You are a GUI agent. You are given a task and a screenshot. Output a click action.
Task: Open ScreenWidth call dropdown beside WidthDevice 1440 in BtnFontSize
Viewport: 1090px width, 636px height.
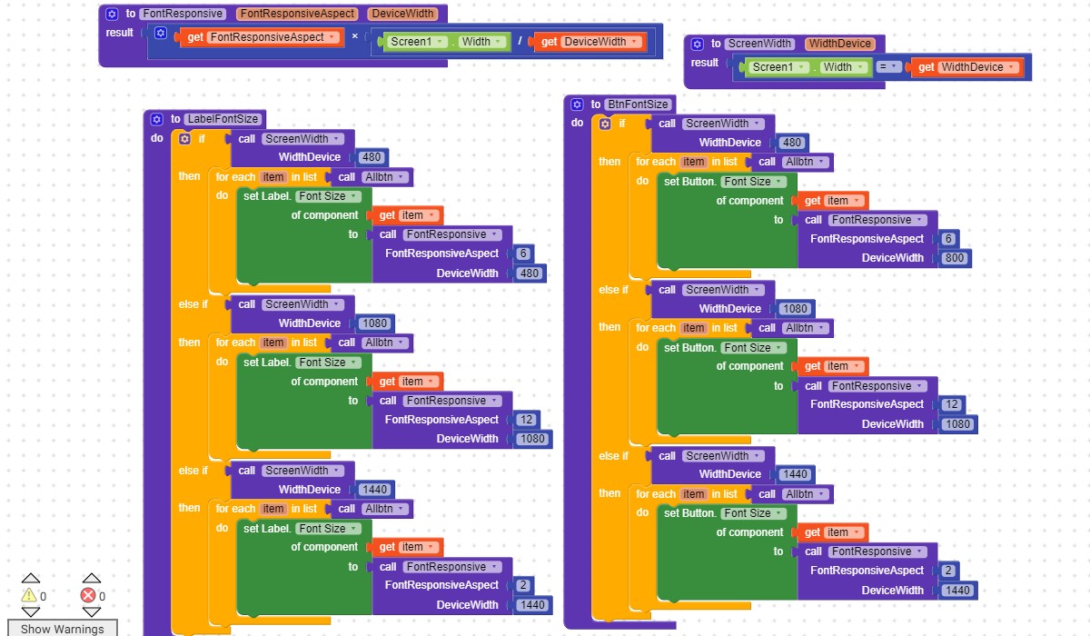tap(723, 456)
